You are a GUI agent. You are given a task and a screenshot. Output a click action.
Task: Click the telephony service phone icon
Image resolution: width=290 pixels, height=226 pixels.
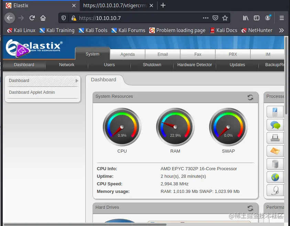pos(275,112)
